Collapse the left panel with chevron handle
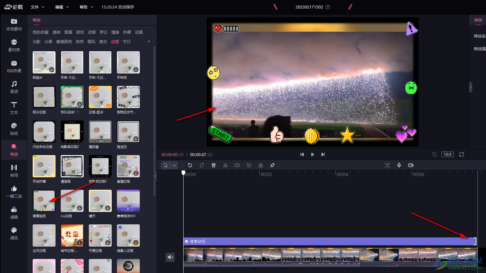This screenshot has height=273, width=486. click(x=155, y=176)
